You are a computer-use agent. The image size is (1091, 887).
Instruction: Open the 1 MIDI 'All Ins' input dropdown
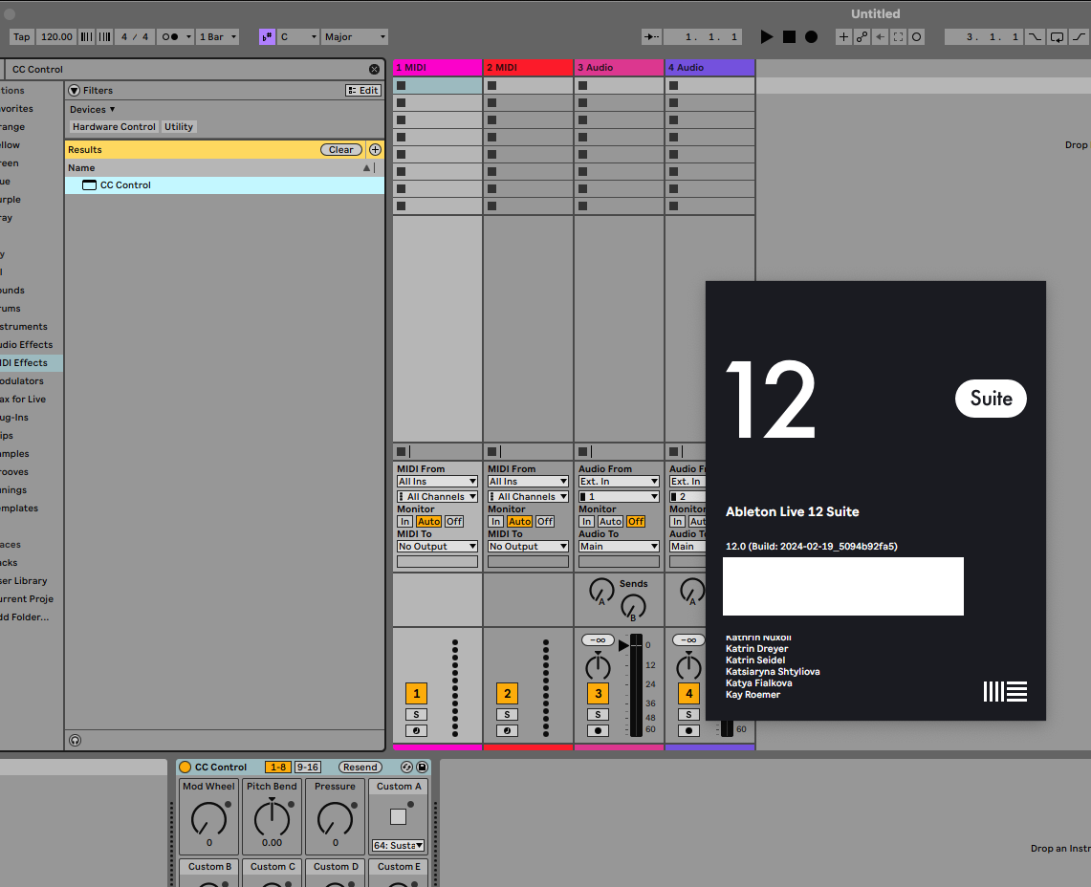click(x=437, y=482)
